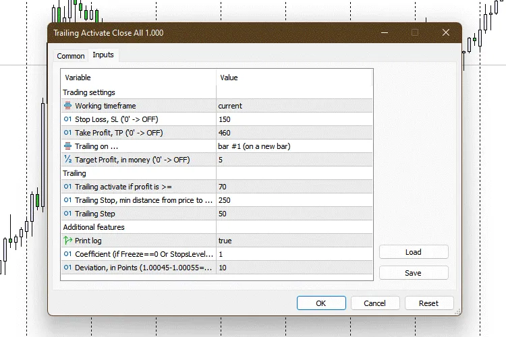Click the Deviation in Points type icon
Viewport: 506px width, 337px height.
coord(67,268)
